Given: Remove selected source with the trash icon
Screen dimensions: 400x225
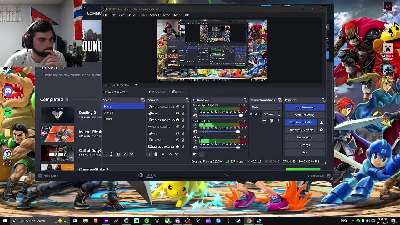Looking at the screenshot, I should [156, 154].
